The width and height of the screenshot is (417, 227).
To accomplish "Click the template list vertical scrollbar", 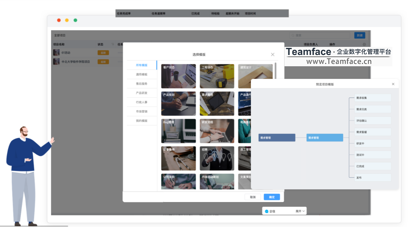I will (275, 70).
